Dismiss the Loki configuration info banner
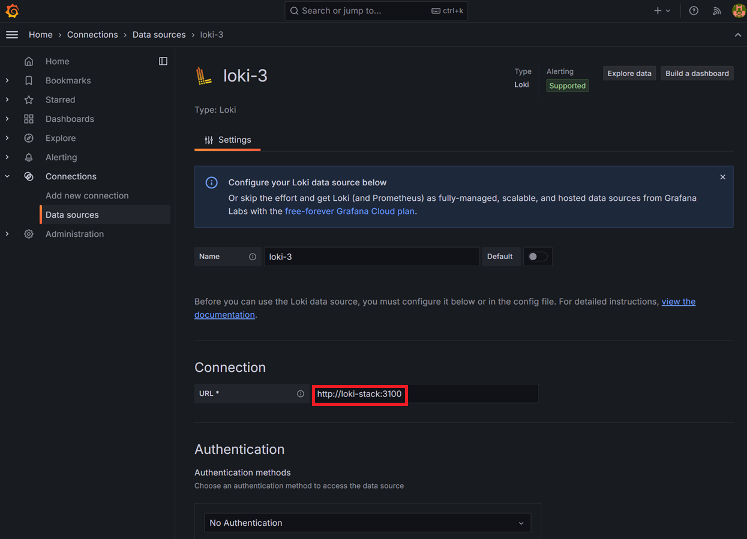Viewport: 747px width, 539px height. coord(722,177)
